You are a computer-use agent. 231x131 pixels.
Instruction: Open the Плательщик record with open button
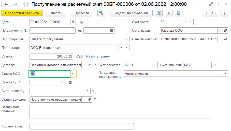pyautogui.click(x=127, y=48)
